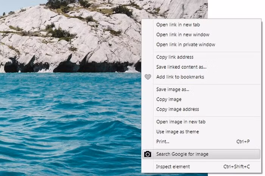Screen dimensions: 265x176
Task: Click the heart icon beside Add link to bookmarks
Action: [x=148, y=77]
